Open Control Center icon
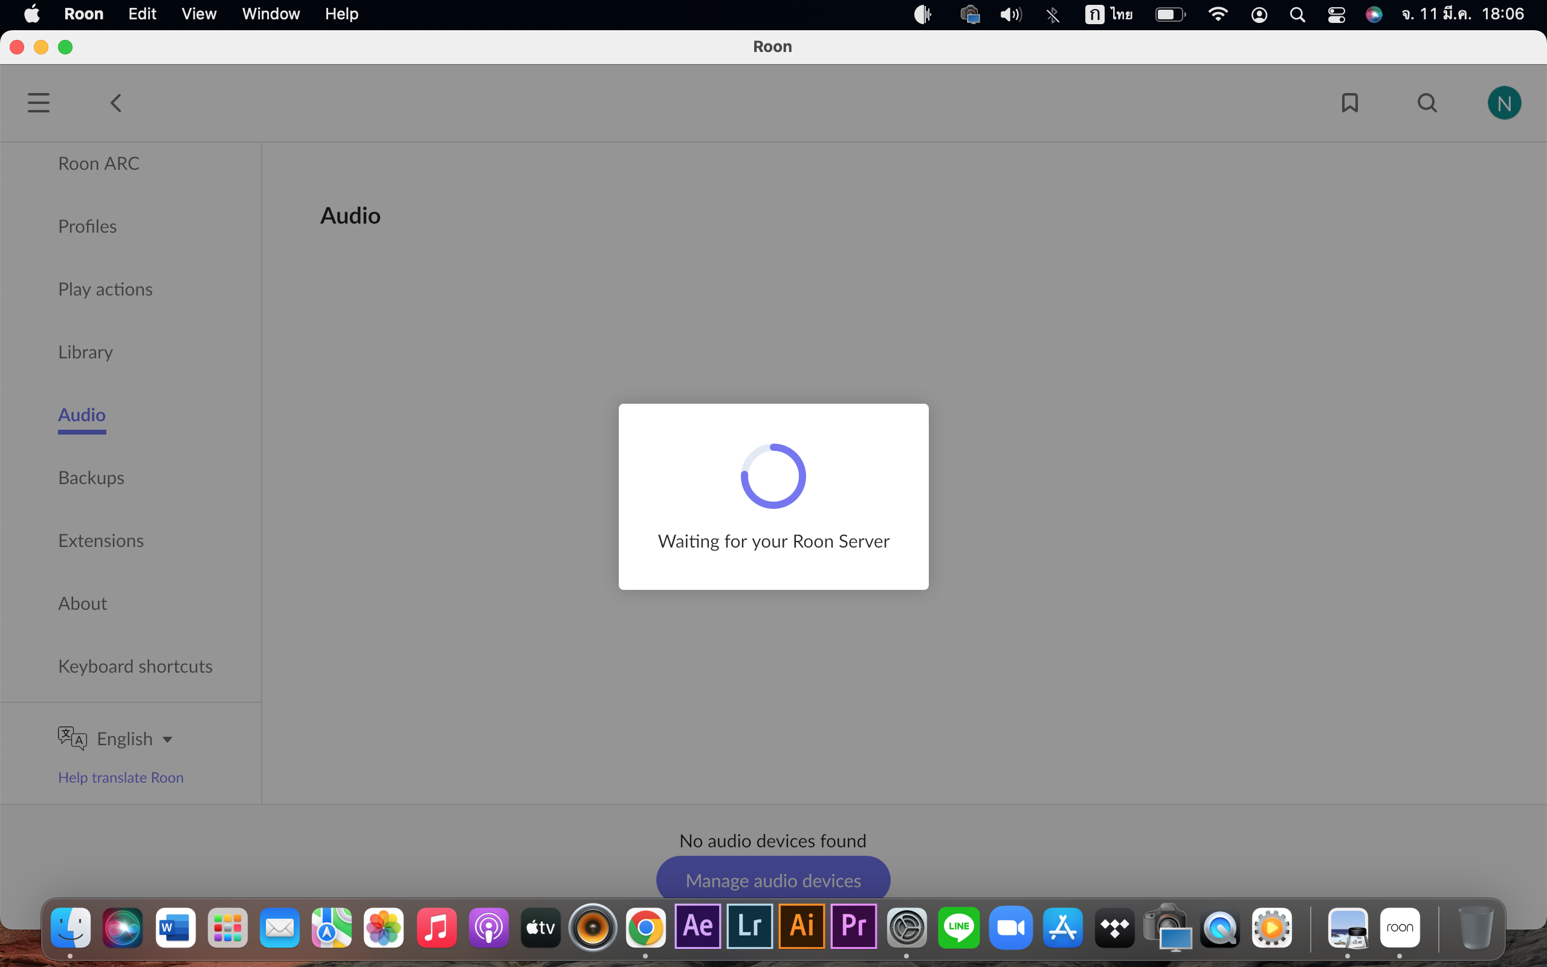The height and width of the screenshot is (967, 1547). pyautogui.click(x=1336, y=14)
